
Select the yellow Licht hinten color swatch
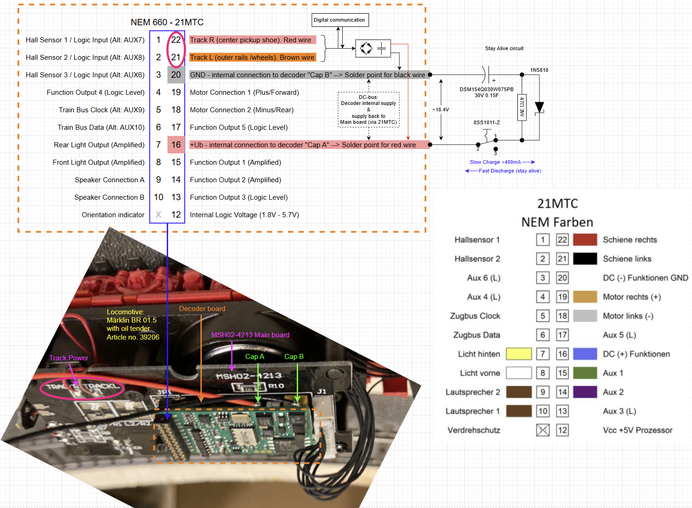[x=518, y=354]
